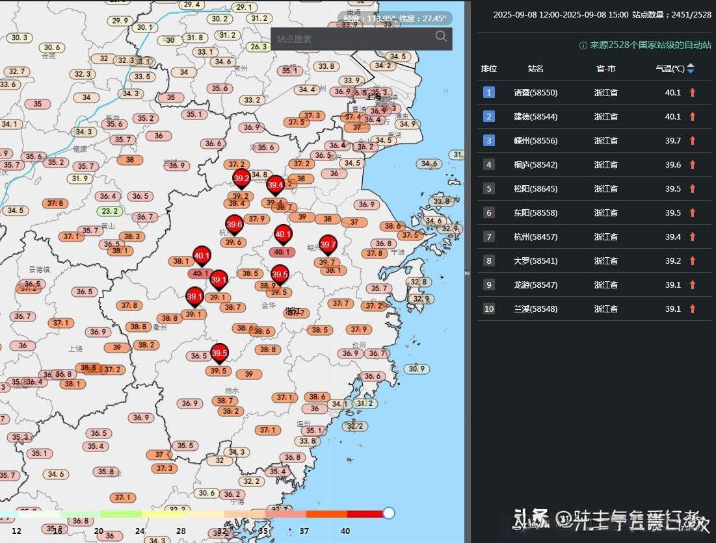Click the 39.7 temperature in the 嵊州 row
The image size is (716, 543).
tap(672, 140)
